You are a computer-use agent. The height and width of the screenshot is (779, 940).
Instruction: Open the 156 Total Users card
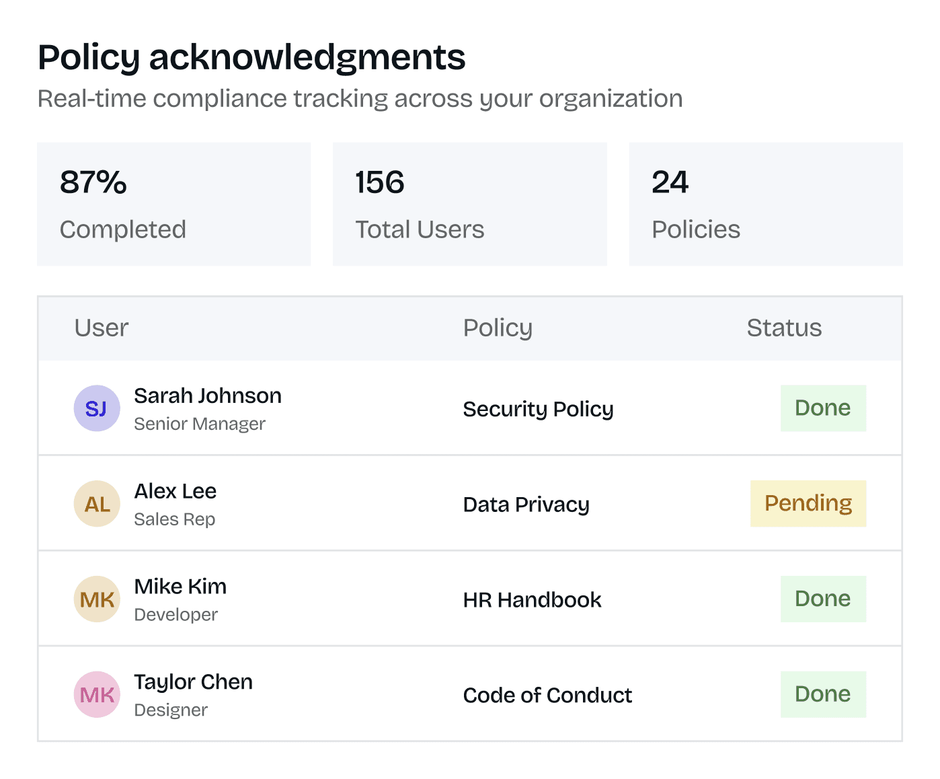point(469,204)
